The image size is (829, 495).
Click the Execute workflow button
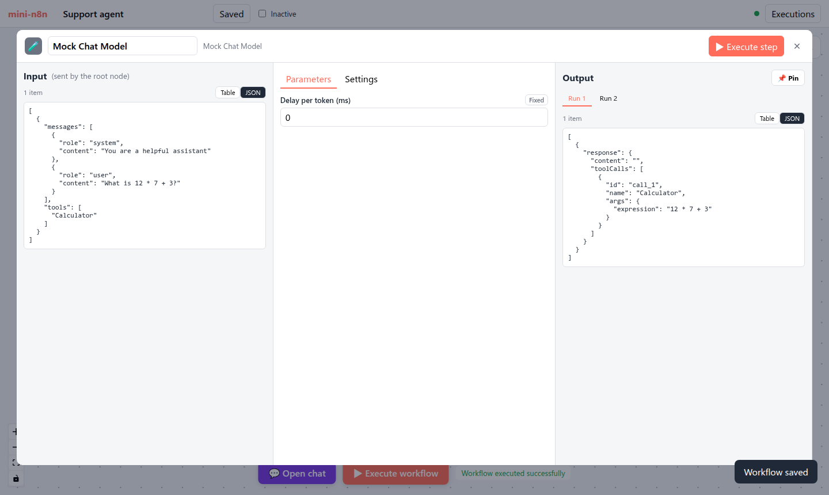tap(396, 474)
